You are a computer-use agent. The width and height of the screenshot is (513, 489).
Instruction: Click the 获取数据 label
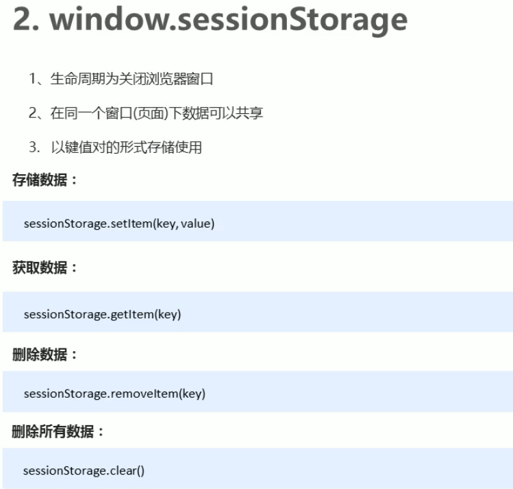[x=45, y=267]
